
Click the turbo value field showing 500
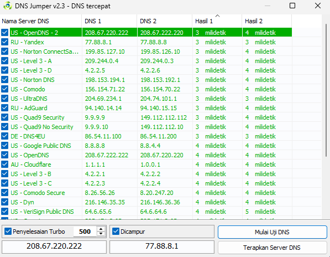click(85, 232)
